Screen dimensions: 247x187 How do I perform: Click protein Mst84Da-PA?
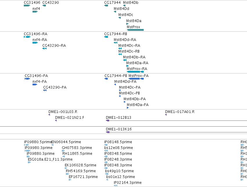tap(138, 105)
